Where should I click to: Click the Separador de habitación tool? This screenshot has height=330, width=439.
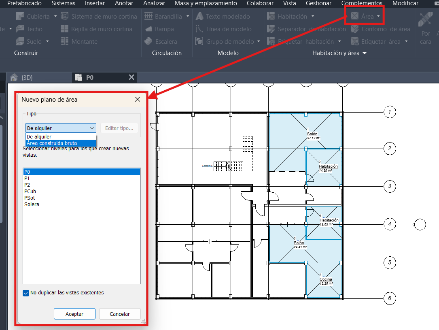pos(271,29)
